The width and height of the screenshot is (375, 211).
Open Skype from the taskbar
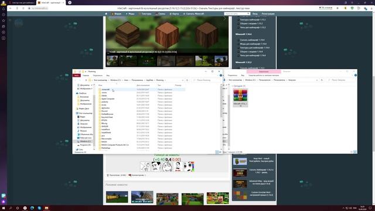click(x=39, y=208)
